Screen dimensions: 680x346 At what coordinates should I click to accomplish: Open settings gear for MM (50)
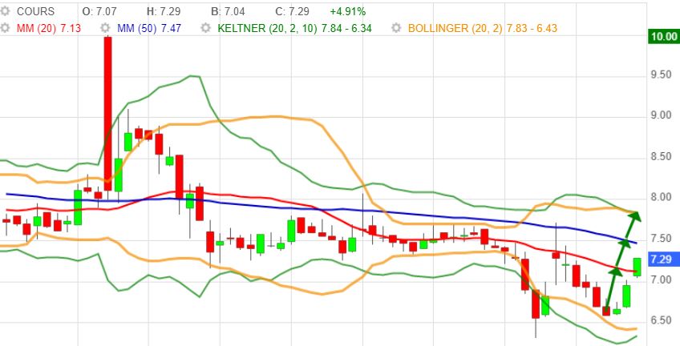(105, 28)
